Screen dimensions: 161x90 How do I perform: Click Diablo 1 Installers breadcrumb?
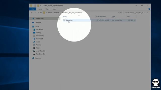point(54,13)
